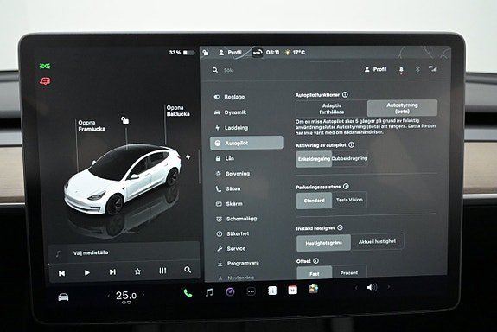Tap the SOS icon in status bar
The image size is (497, 332).
coord(258,53)
